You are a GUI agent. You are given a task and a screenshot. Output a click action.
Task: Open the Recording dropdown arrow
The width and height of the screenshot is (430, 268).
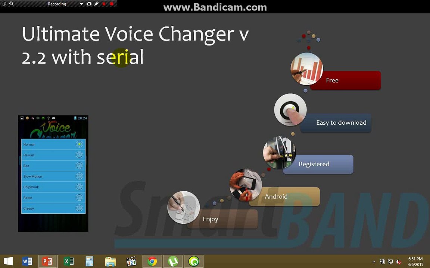[x=81, y=4]
